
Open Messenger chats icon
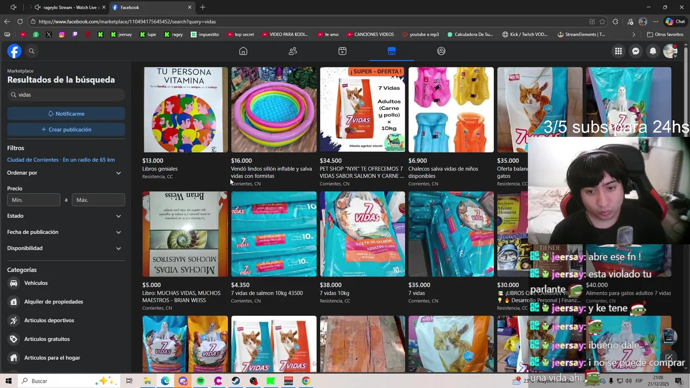[x=636, y=51]
